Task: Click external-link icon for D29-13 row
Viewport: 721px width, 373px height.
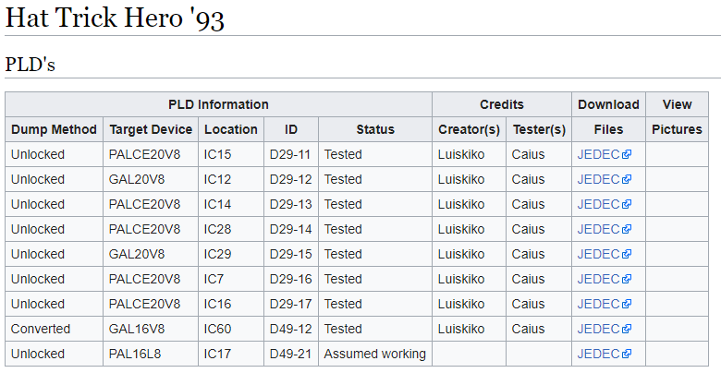Action: coord(627,204)
